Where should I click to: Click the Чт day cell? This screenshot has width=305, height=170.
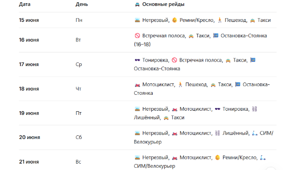point(78,89)
